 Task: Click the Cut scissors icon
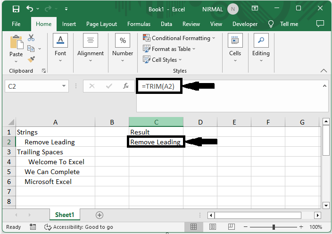pos(31,38)
